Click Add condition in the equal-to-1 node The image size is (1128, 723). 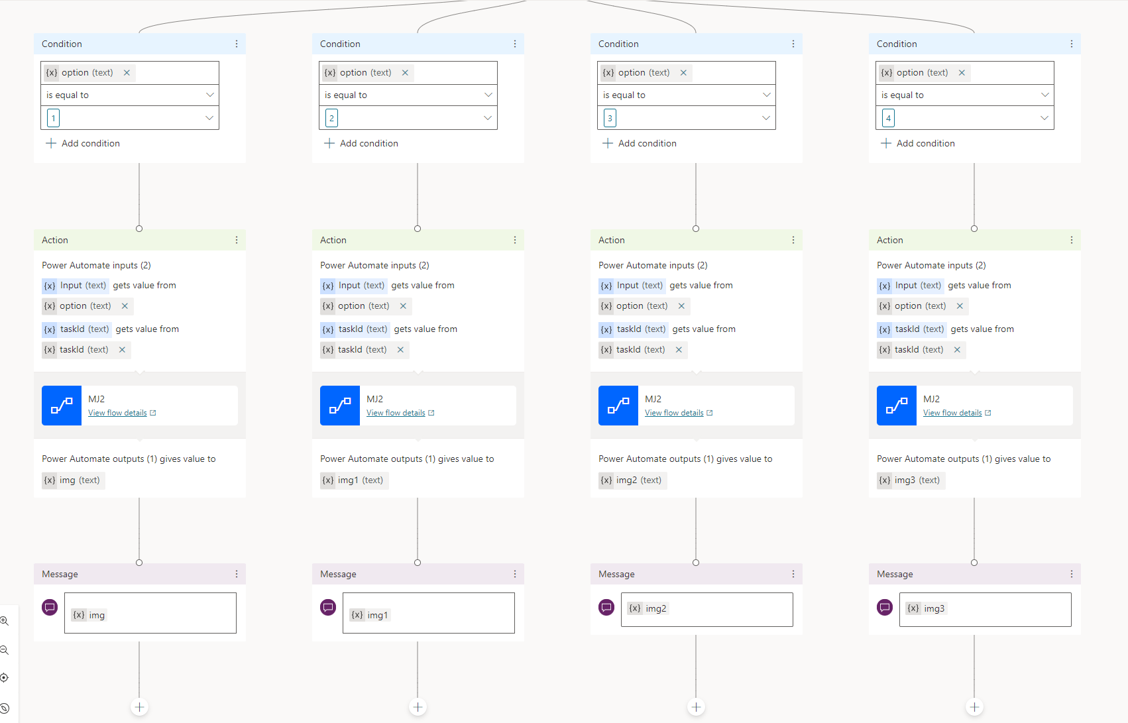click(x=83, y=143)
